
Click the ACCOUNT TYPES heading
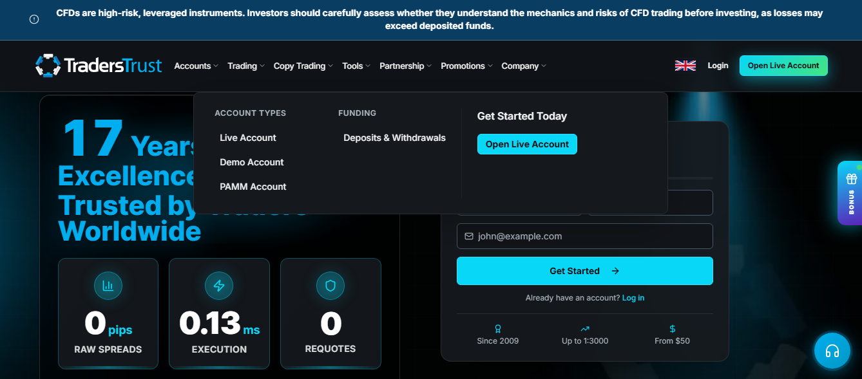tap(250, 113)
